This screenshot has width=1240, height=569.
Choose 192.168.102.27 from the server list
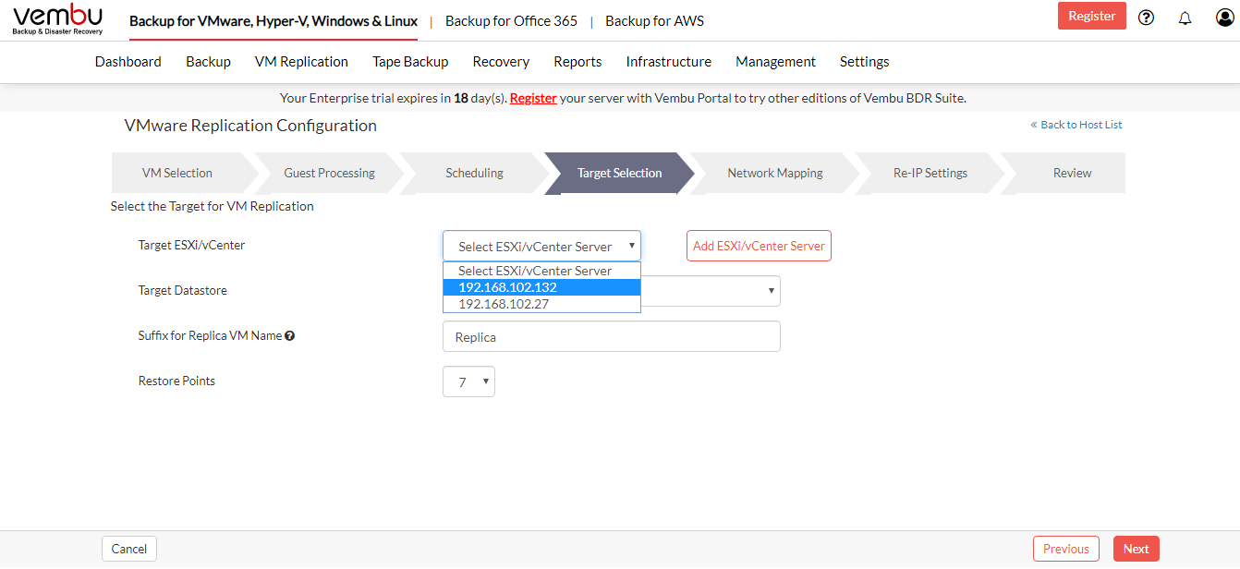(541, 304)
